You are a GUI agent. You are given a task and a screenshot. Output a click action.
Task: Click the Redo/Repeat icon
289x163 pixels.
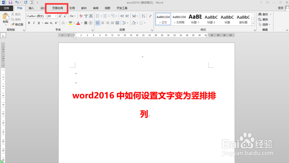(26, 2)
